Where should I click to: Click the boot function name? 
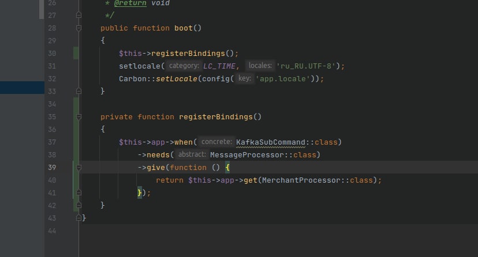[184, 28]
